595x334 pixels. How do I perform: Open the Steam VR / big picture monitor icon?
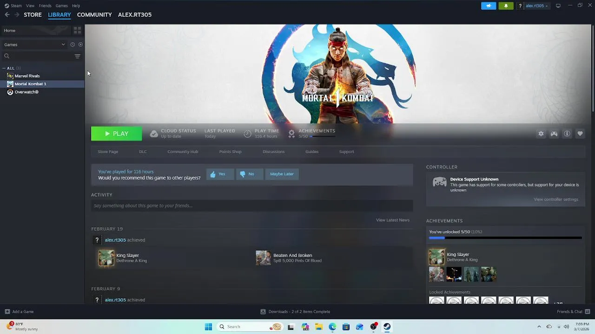(x=558, y=6)
